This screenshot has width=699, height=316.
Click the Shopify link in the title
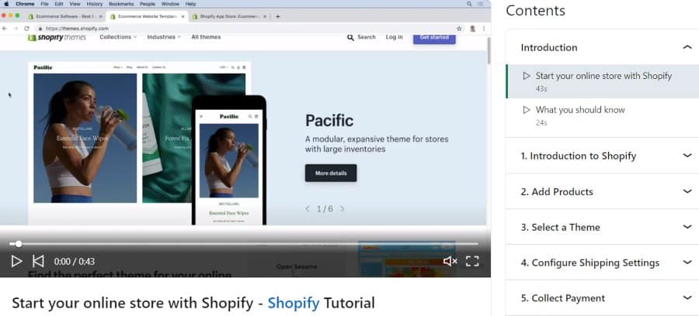pos(294,303)
